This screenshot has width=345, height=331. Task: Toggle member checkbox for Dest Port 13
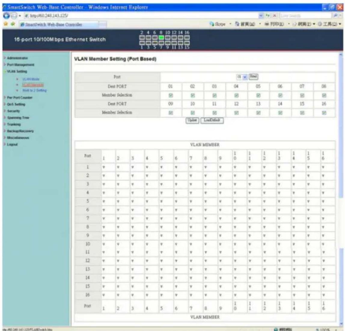tap(258, 113)
